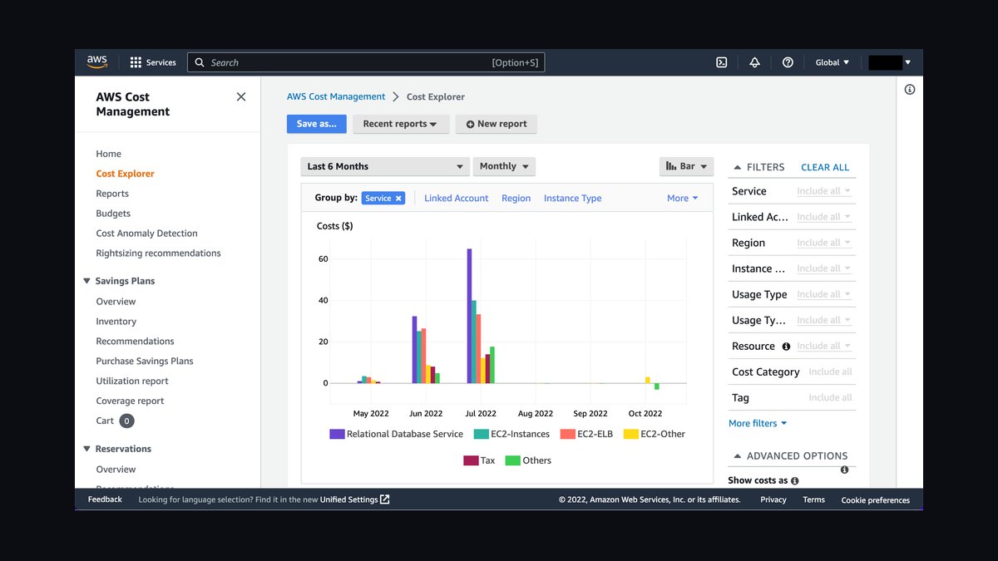Viewport: 998px width, 561px height.
Task: Click the bar chart type icon
Action: coord(671,166)
